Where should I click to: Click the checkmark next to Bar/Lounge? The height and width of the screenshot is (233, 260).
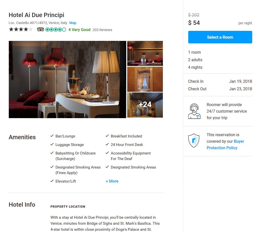(52, 136)
